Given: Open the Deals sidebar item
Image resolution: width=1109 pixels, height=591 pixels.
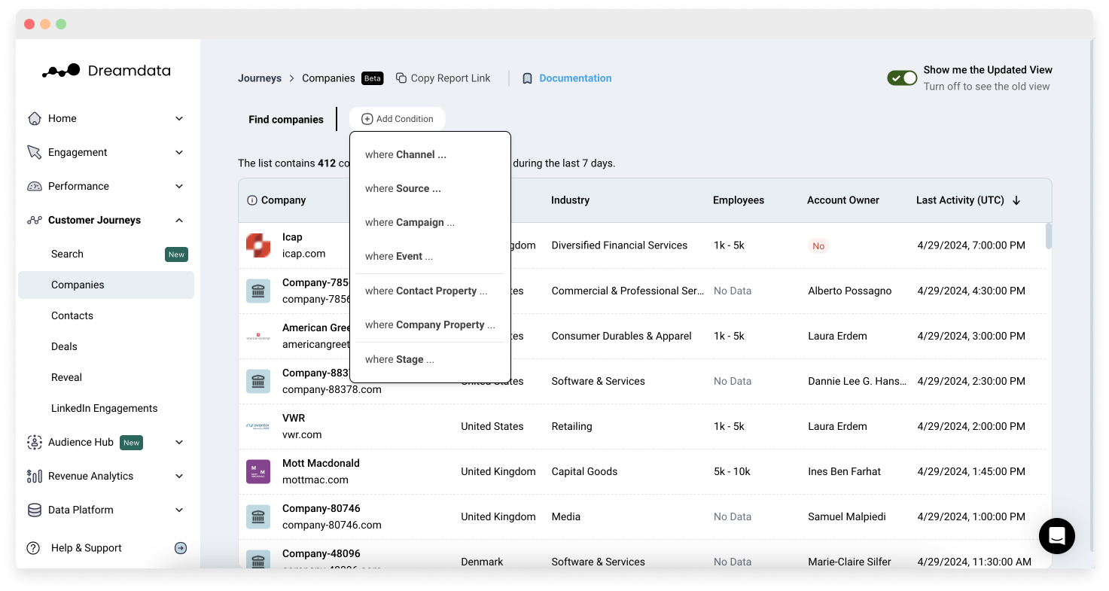Looking at the screenshot, I should [x=106, y=346].
